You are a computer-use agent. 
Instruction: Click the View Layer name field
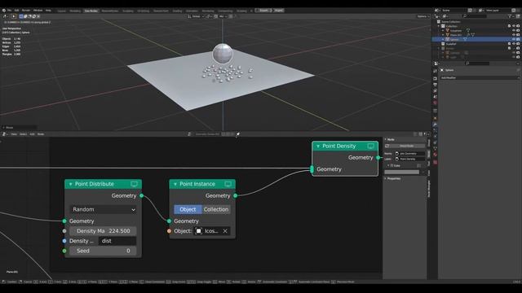(x=498, y=11)
